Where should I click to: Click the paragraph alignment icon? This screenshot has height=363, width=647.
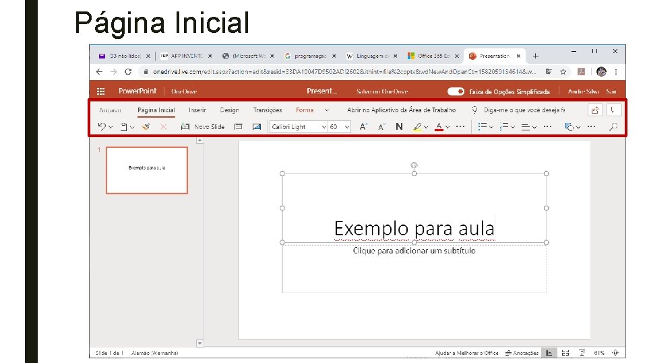click(525, 127)
